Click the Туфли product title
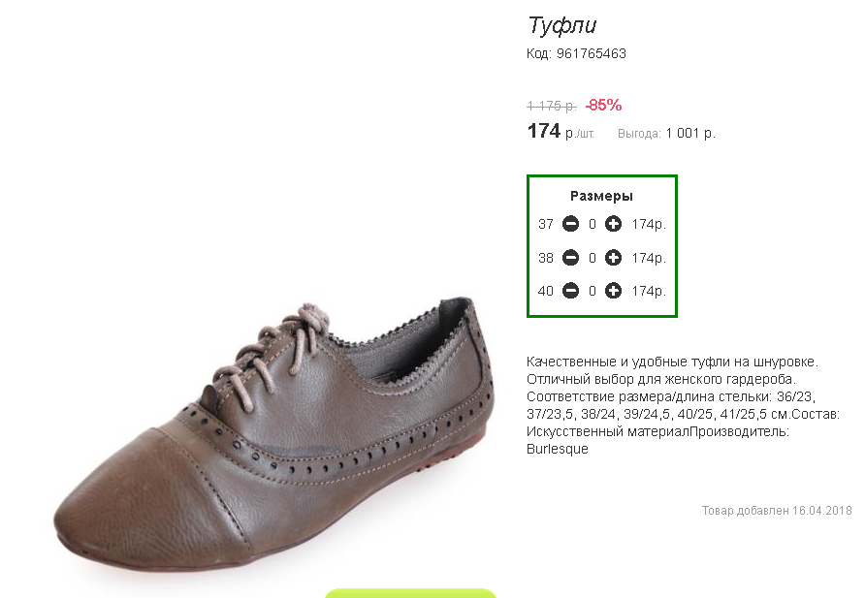This screenshot has height=598, width=865. 562,25
